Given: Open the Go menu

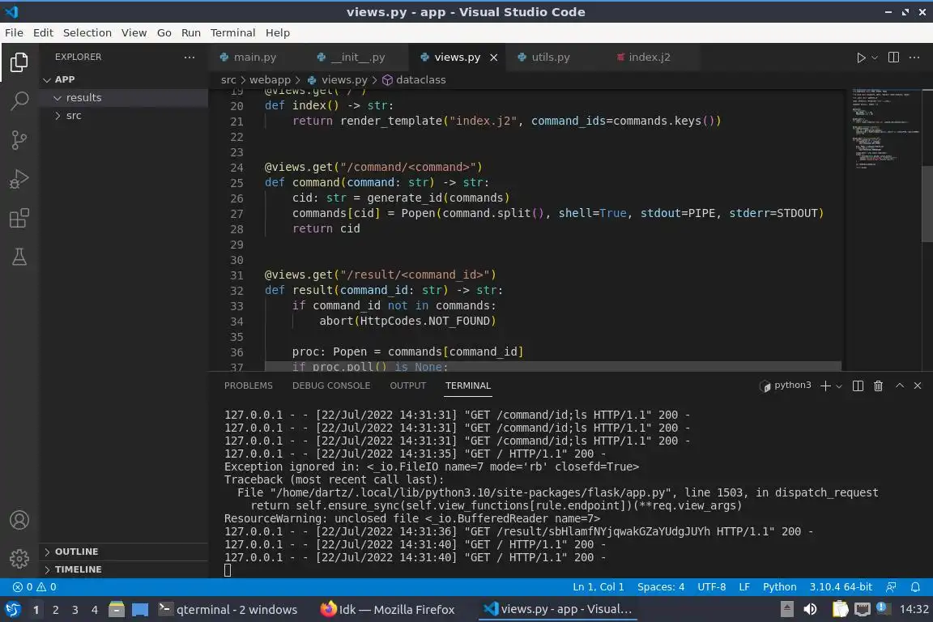Looking at the screenshot, I should pyautogui.click(x=164, y=32).
